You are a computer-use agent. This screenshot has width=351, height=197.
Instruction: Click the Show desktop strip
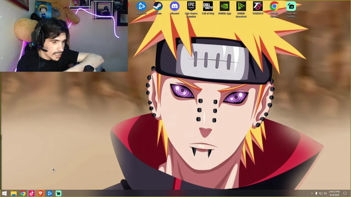350,193
